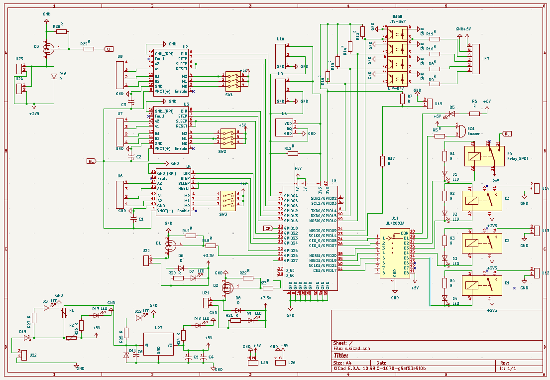This screenshot has height=380, width=550.
Task: Pick the K3 relay symbol
Action: pos(482,201)
